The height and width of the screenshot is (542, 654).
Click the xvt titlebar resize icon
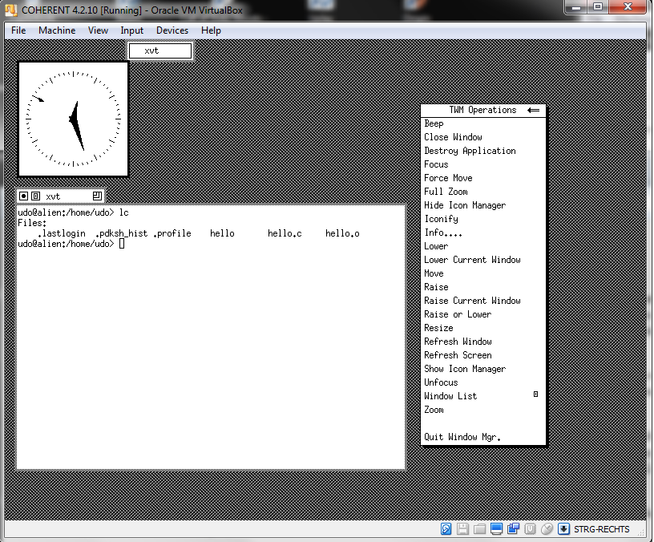pyautogui.click(x=96, y=196)
